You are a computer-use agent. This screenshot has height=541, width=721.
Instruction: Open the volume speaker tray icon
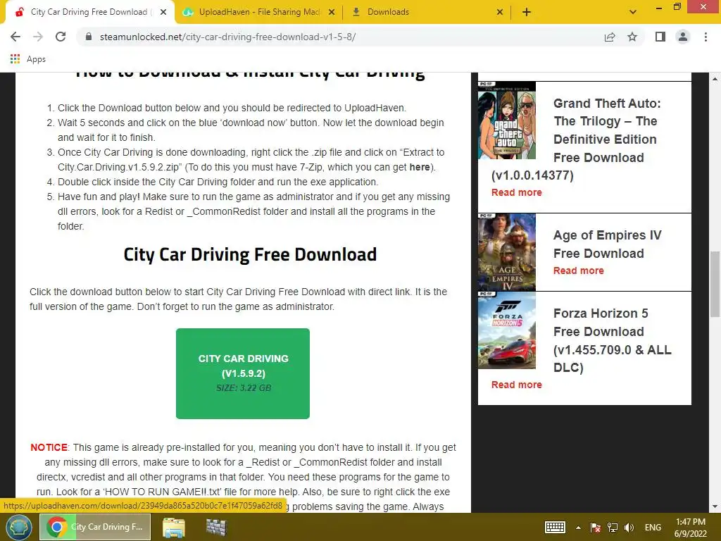pos(629,527)
